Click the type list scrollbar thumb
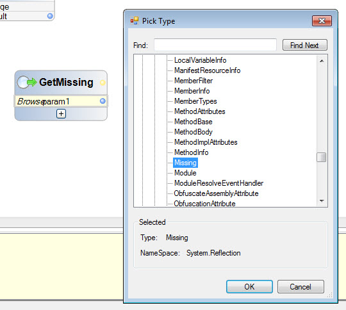346x310 pixels. pyautogui.click(x=321, y=158)
